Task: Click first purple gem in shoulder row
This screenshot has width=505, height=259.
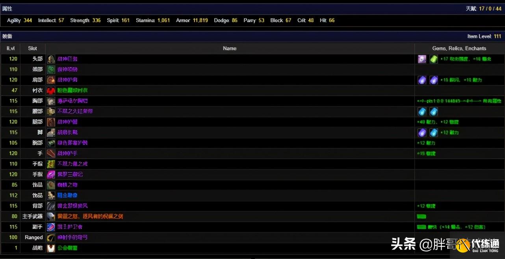Action: tap(422, 80)
